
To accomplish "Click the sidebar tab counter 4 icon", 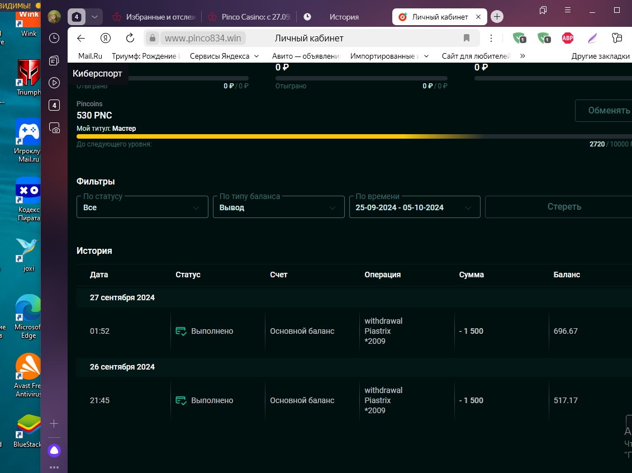I will click(54, 105).
